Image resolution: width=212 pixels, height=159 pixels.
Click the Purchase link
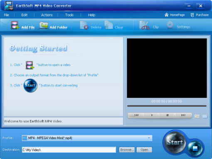pos(200,15)
